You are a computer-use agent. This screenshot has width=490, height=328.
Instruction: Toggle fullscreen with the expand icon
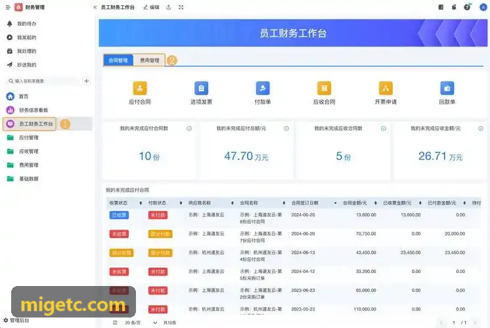181,7
